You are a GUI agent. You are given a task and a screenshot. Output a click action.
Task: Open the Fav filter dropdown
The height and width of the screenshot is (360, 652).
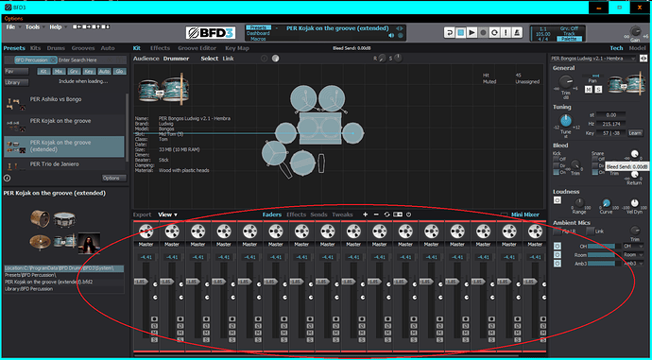17,72
